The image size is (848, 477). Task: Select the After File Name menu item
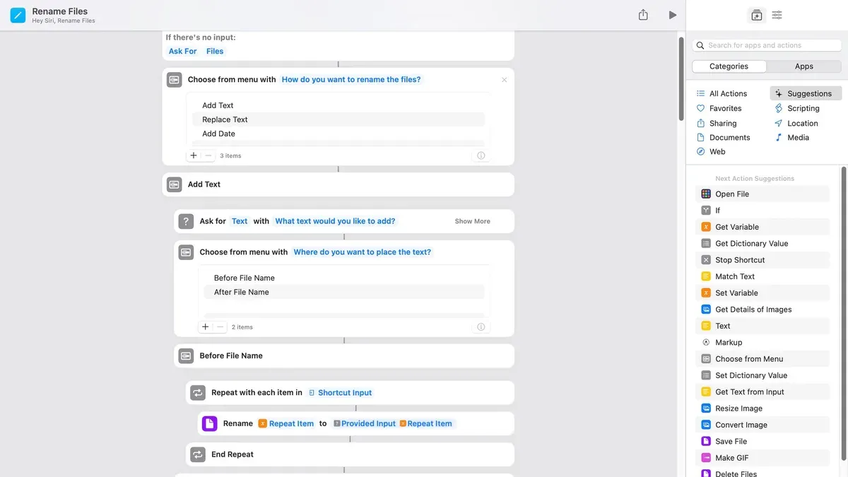(x=344, y=292)
